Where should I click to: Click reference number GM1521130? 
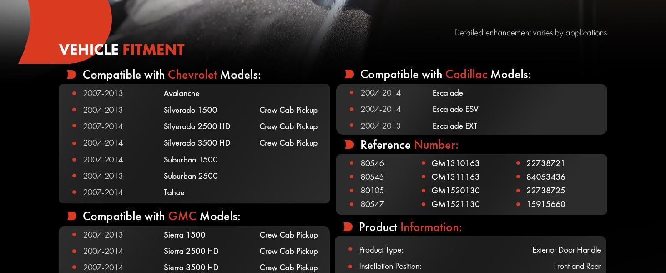[455, 204]
